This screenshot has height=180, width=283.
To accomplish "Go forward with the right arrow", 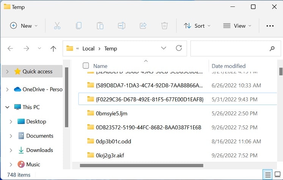I will pyautogui.click(x=26, y=49).
